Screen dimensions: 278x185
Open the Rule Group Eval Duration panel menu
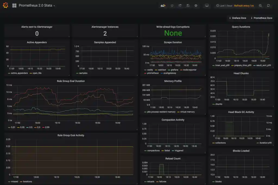coord(71,81)
